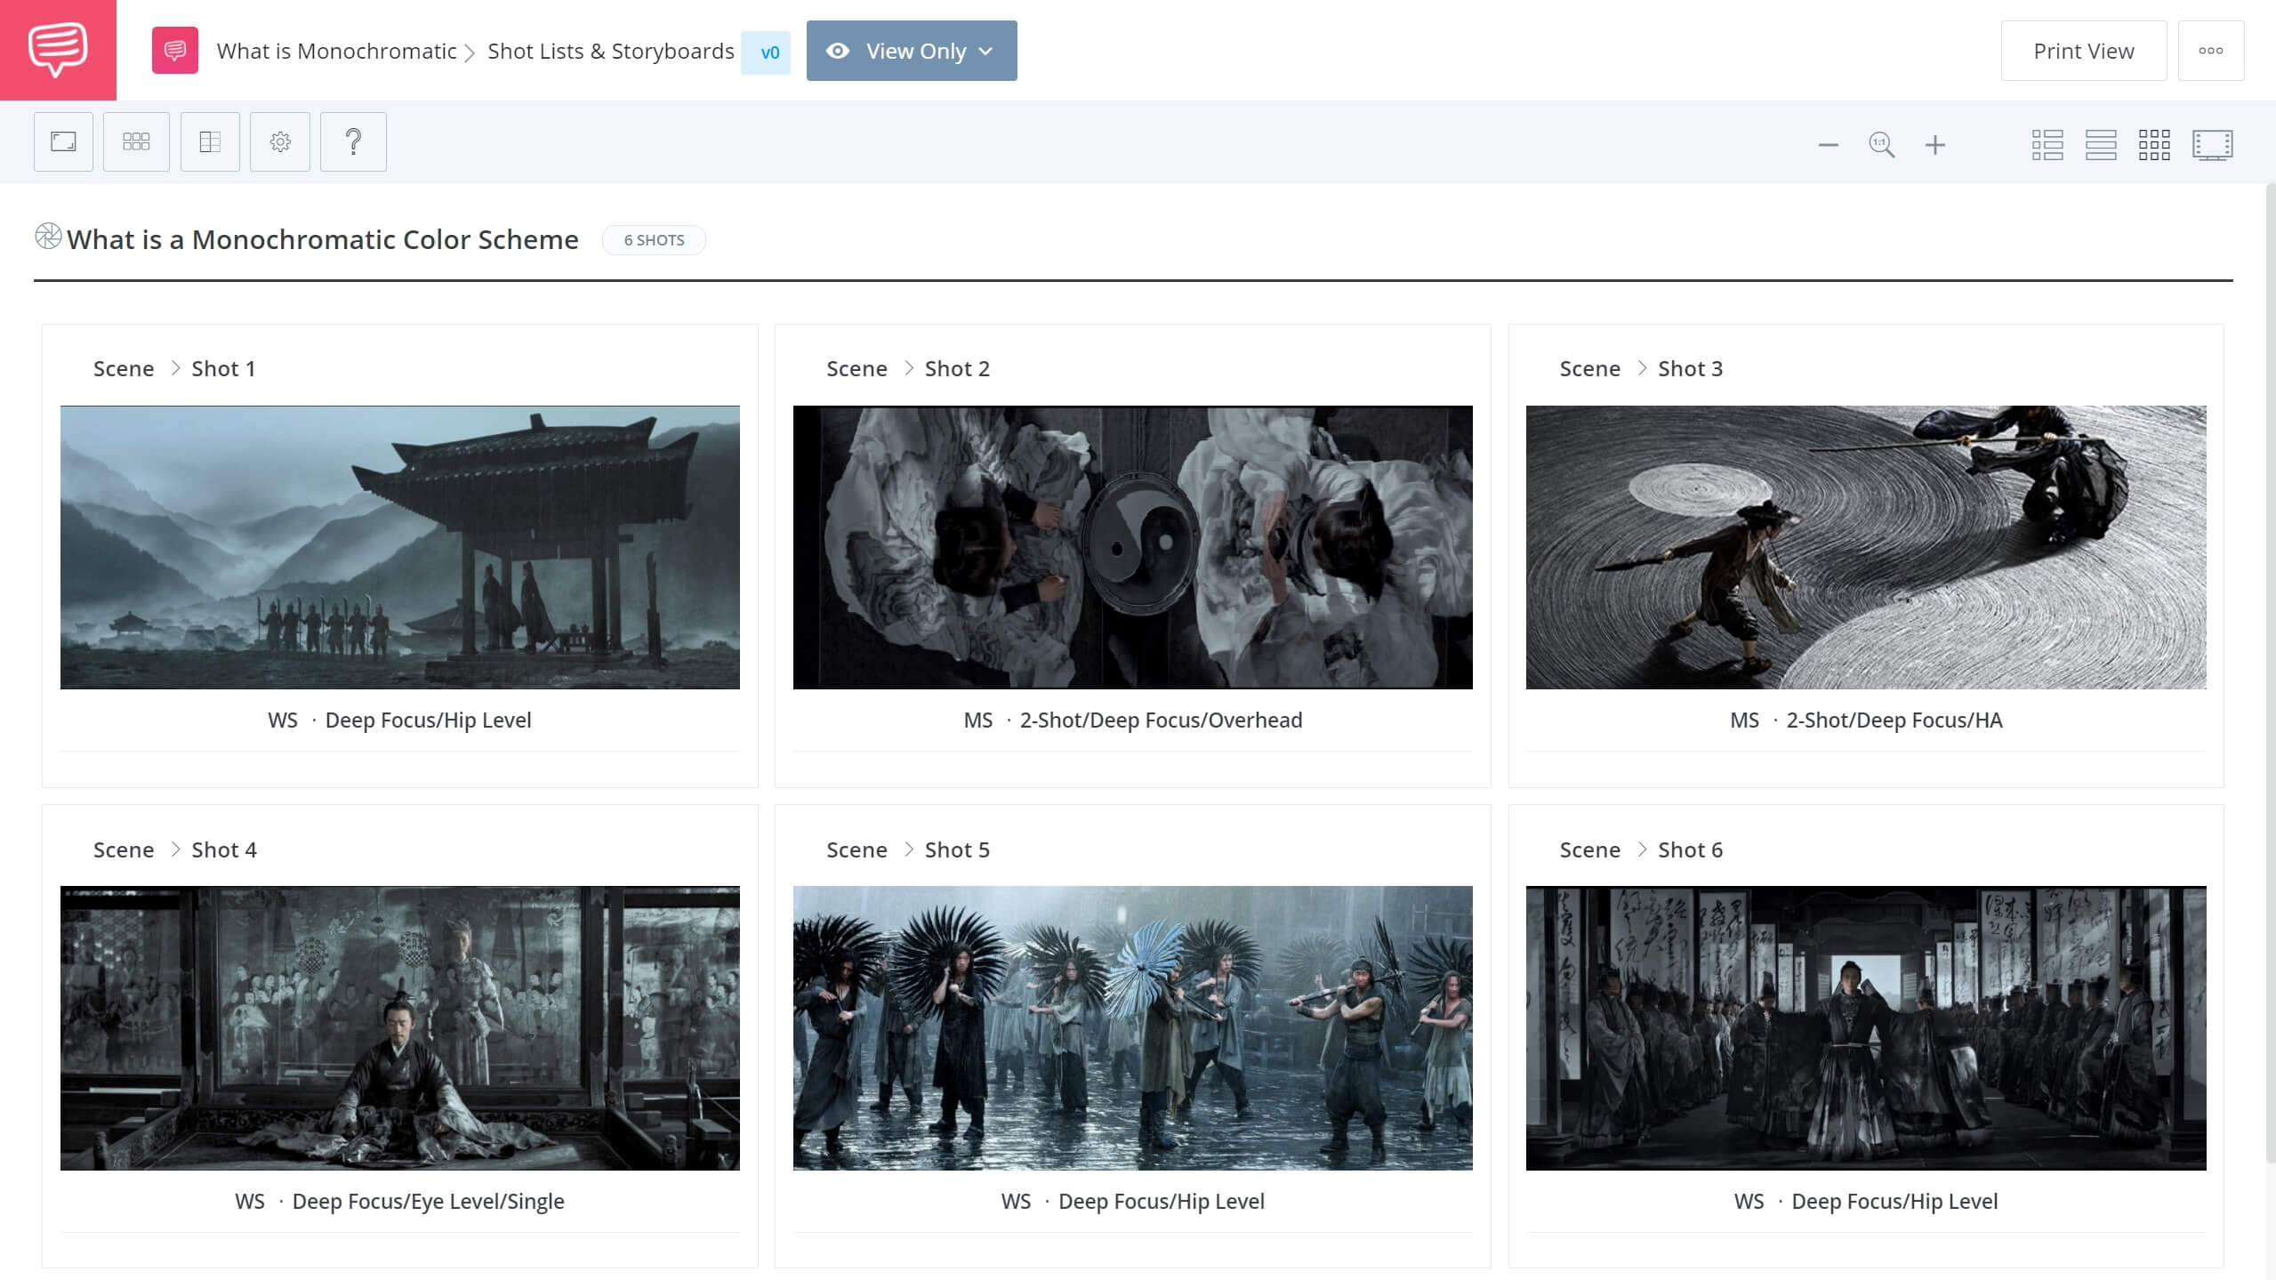2276x1280 pixels.
Task: Click caption Deep Focus/Eye Level/Single
Action: tap(428, 1201)
